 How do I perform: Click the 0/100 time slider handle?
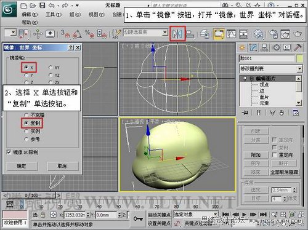point(32,196)
